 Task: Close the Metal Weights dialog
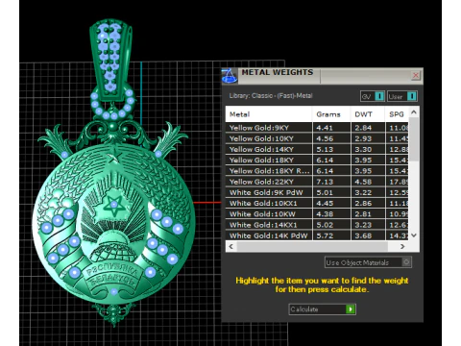[416, 75]
